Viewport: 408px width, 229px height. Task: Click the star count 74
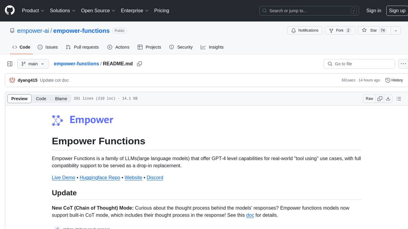(382, 31)
